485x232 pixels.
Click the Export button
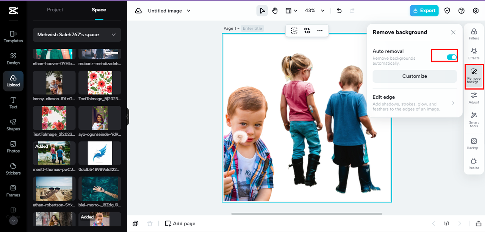coord(424,11)
